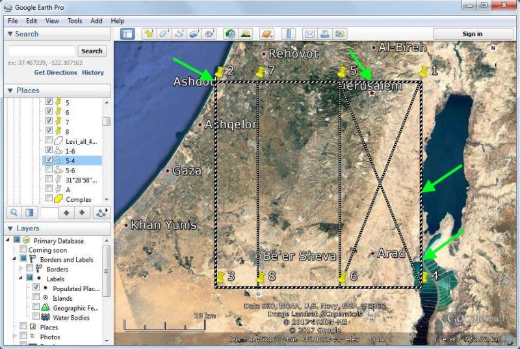
Task: Open the planet switcher dropdown
Action: pos(266,34)
